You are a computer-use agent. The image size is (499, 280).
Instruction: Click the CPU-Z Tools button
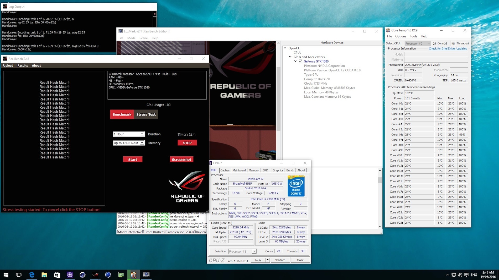point(258,260)
